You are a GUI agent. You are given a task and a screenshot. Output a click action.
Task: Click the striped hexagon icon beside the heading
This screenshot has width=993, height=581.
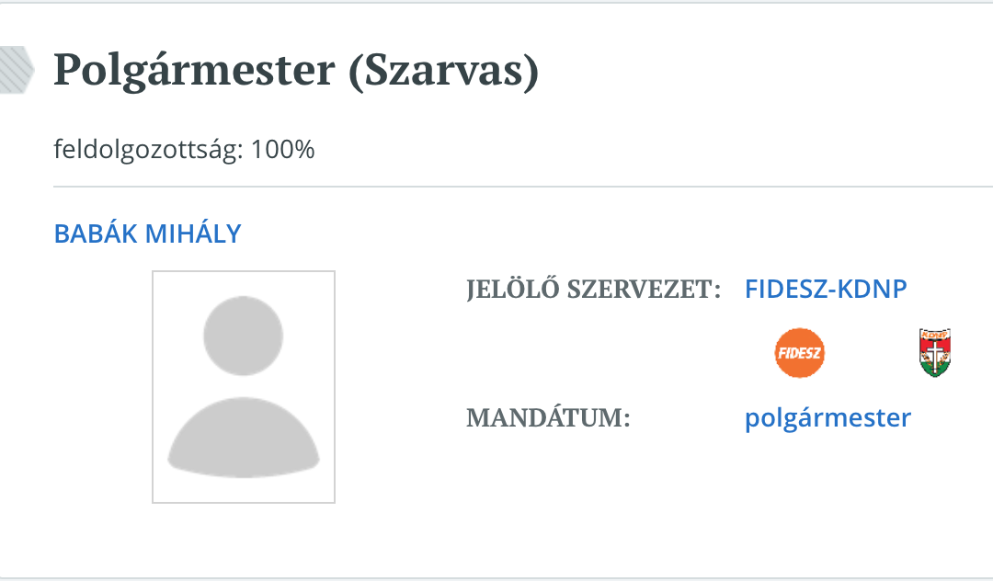coord(16,71)
